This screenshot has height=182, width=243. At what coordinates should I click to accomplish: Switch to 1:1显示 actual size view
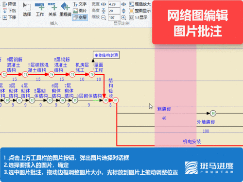pos(138,17)
